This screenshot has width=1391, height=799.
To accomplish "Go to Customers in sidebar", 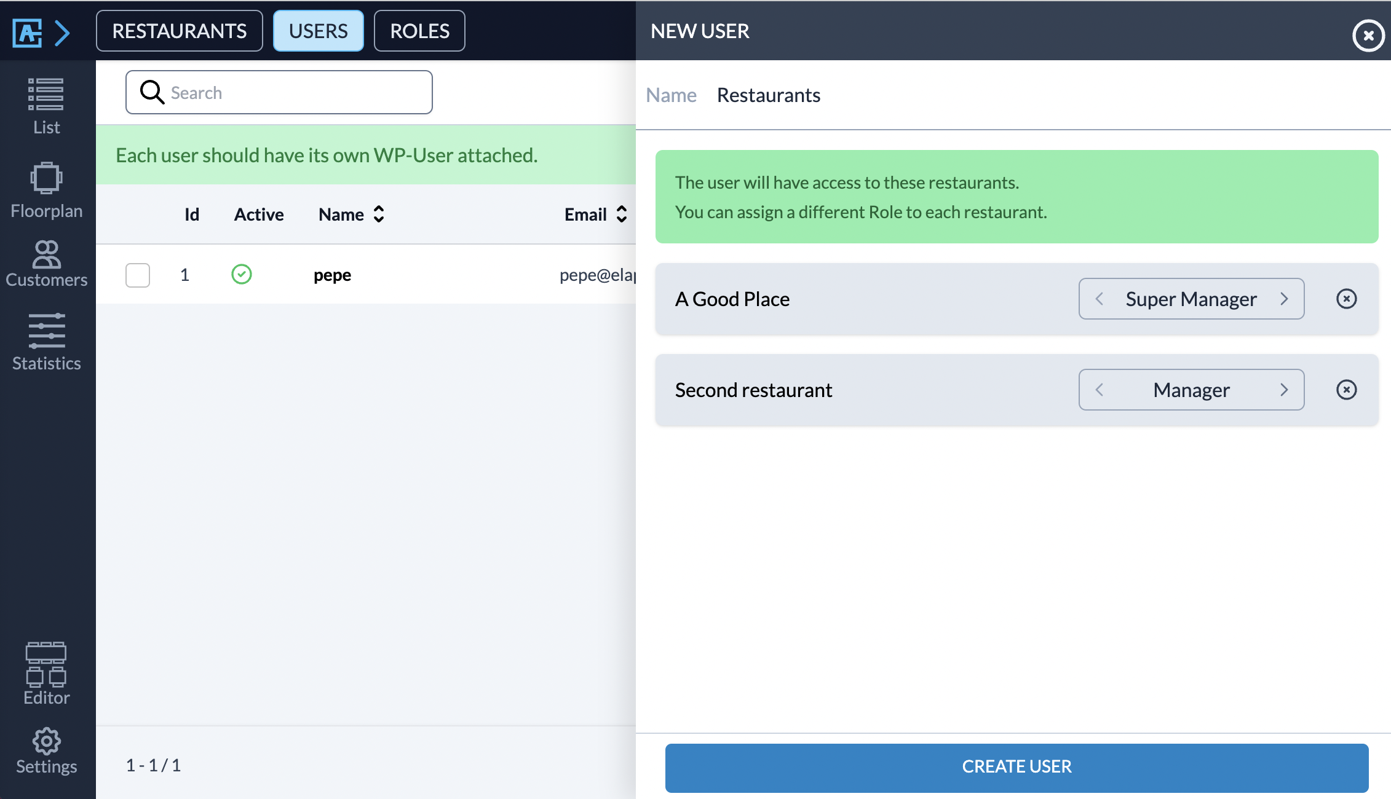I will [46, 264].
